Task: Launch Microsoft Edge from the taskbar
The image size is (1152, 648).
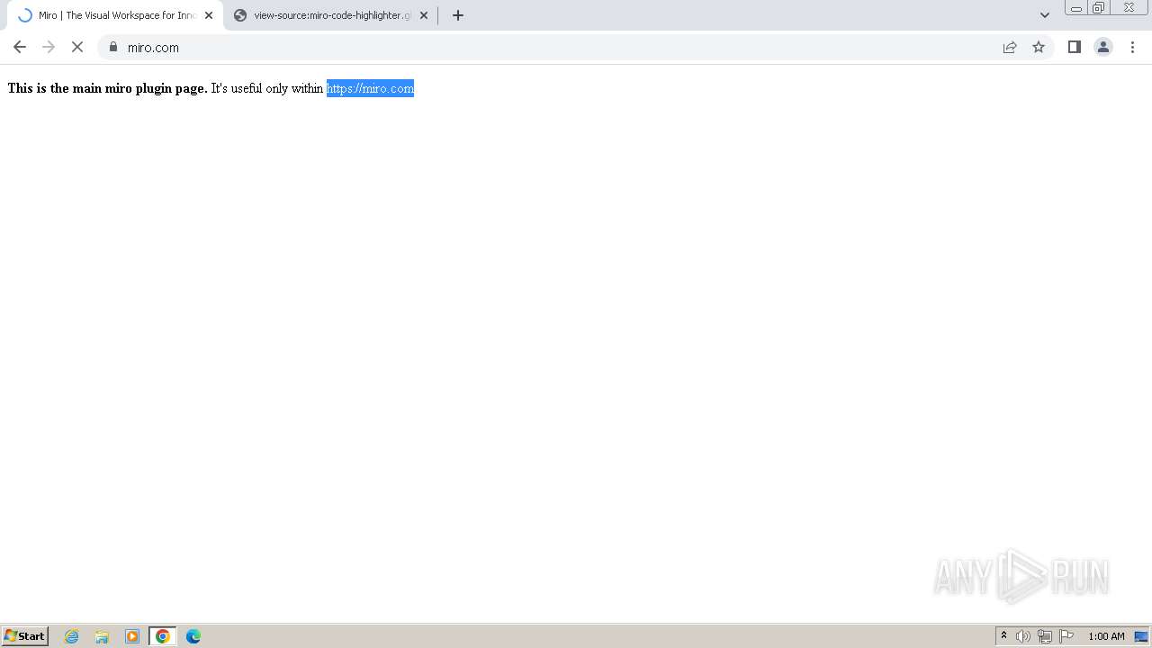Action: [193, 636]
